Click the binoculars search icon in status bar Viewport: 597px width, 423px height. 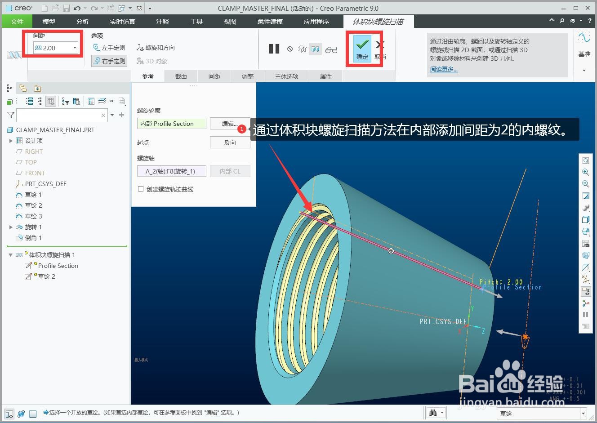coord(433,413)
